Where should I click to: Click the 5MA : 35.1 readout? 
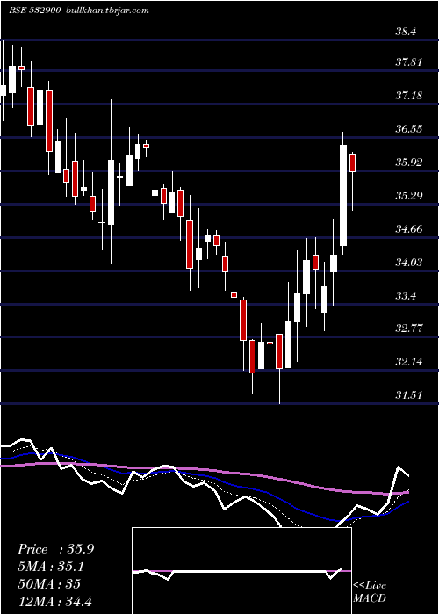(x=51, y=567)
